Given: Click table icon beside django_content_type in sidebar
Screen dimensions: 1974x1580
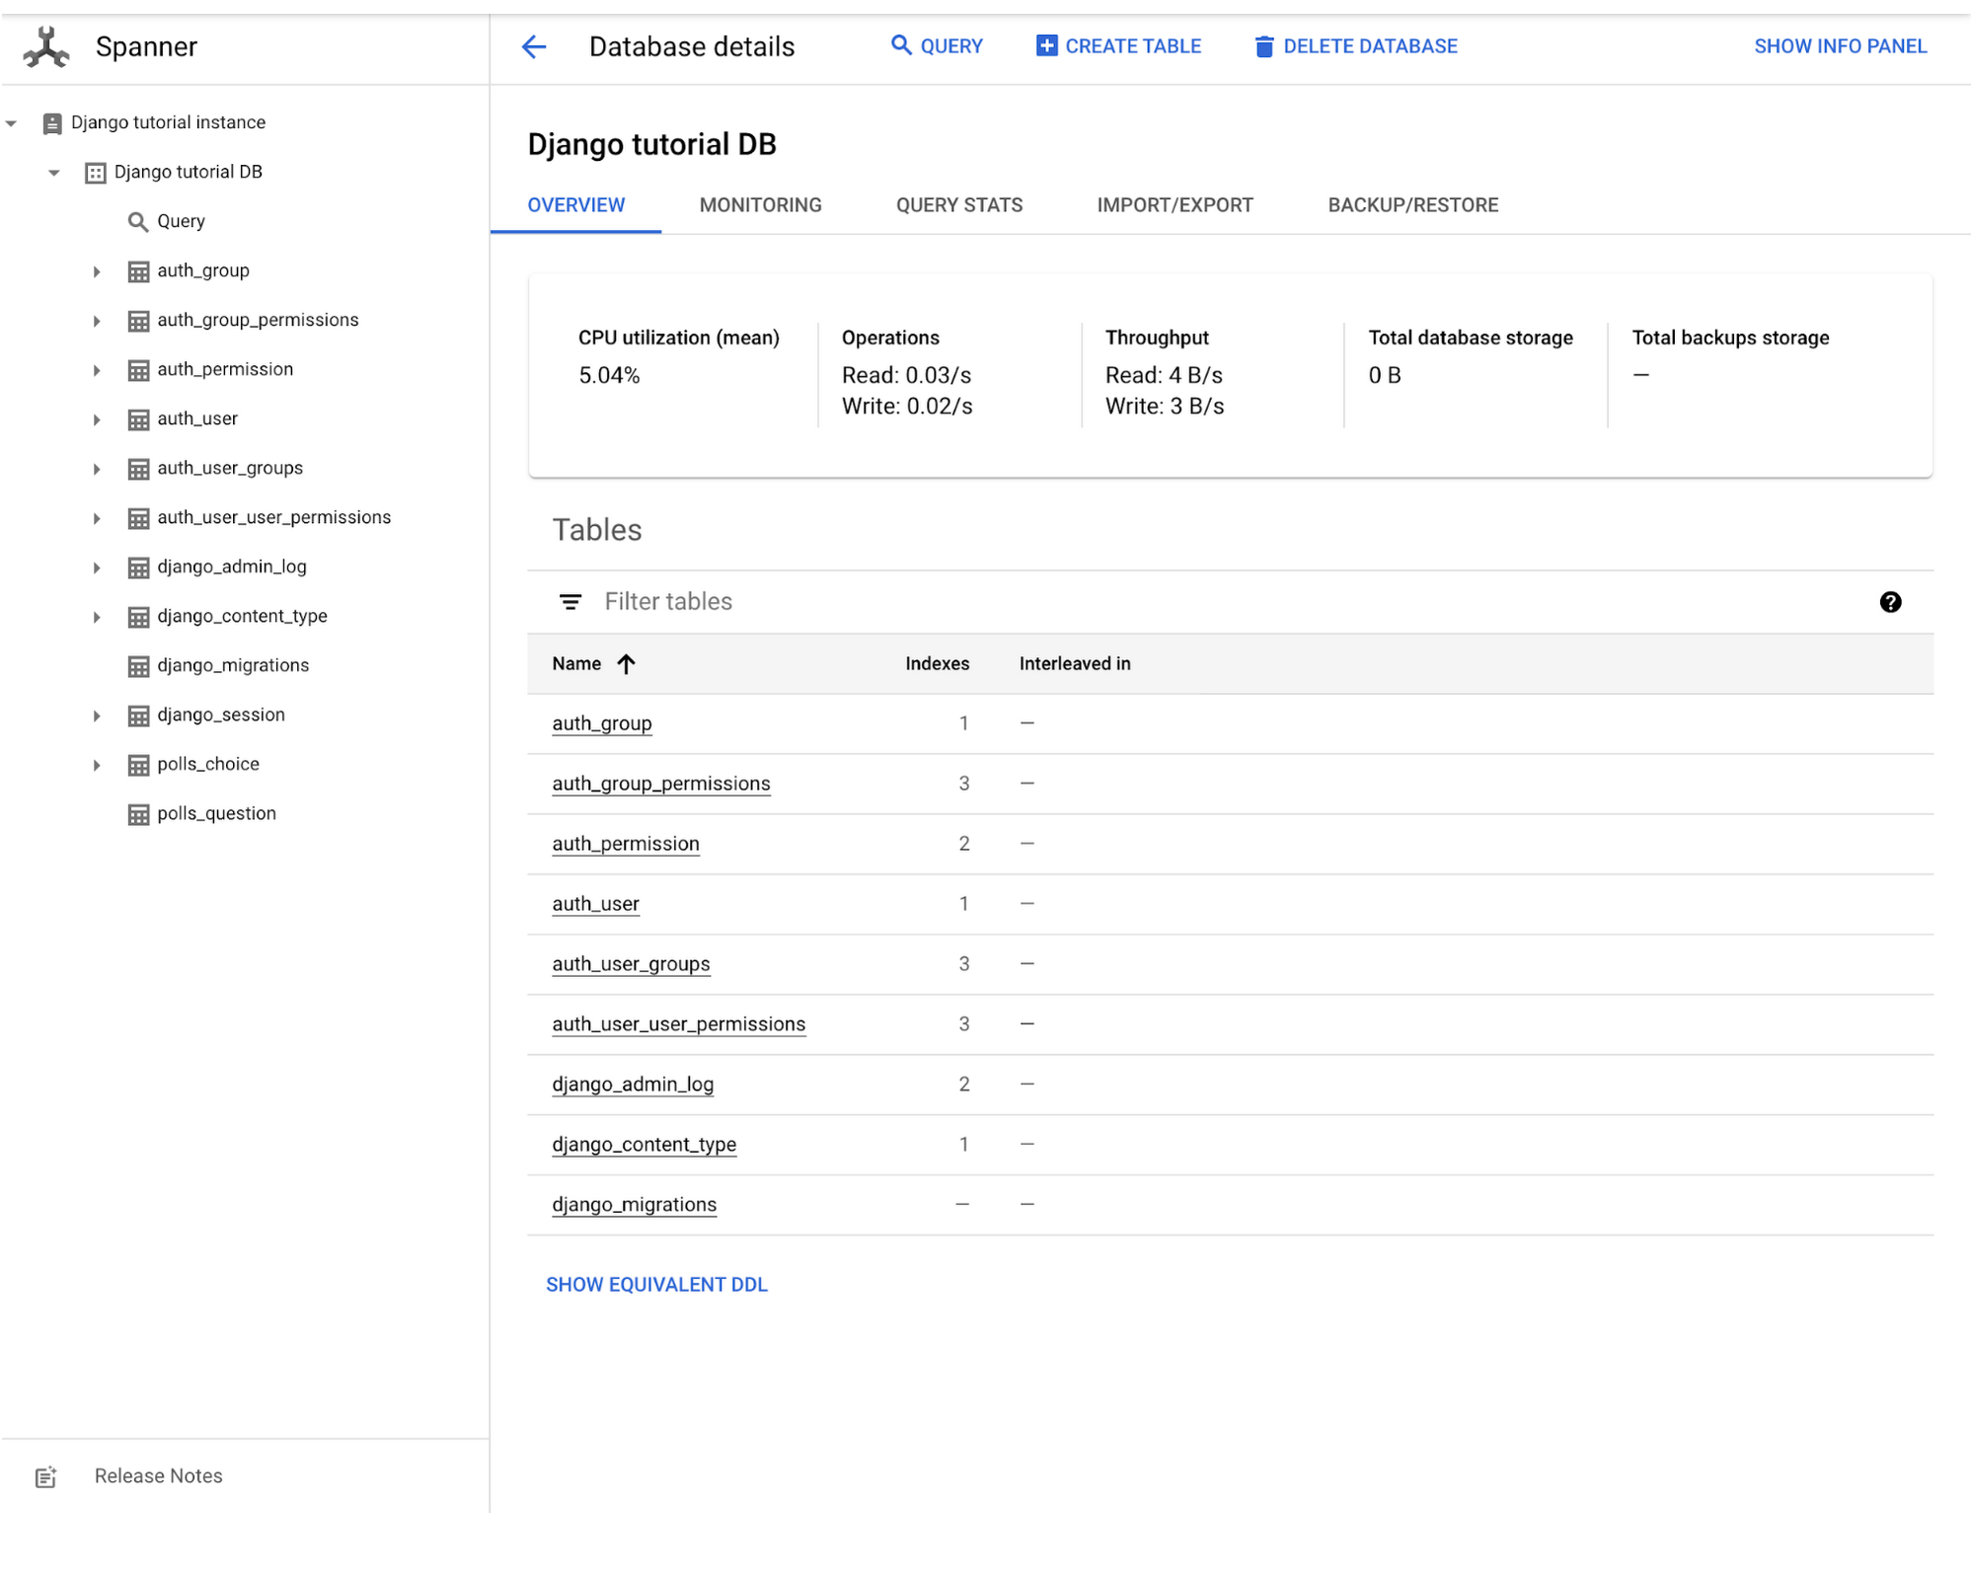Looking at the screenshot, I should click(139, 617).
